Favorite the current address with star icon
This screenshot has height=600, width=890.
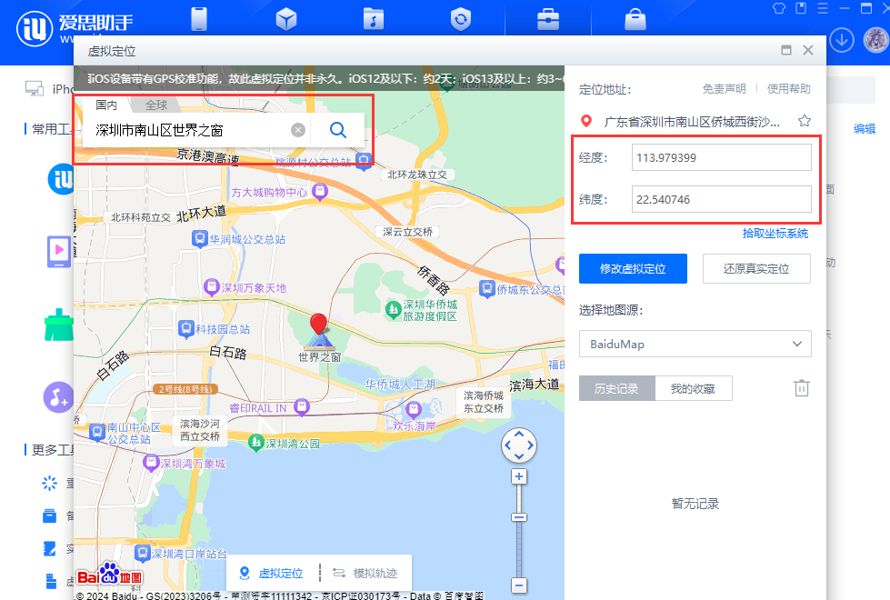point(804,121)
